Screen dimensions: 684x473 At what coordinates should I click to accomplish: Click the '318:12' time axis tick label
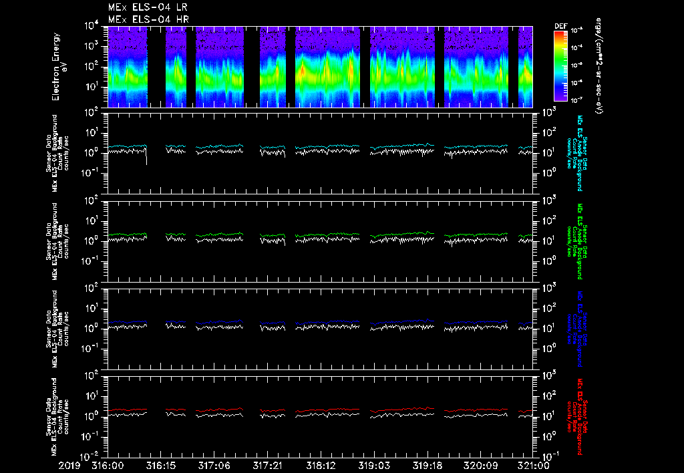click(x=321, y=466)
